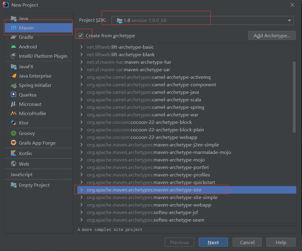Viewport: 302px width, 251px height.
Task: Expand net.sf.maven-har:maven-archetype-har
Action: [x=81, y=62]
